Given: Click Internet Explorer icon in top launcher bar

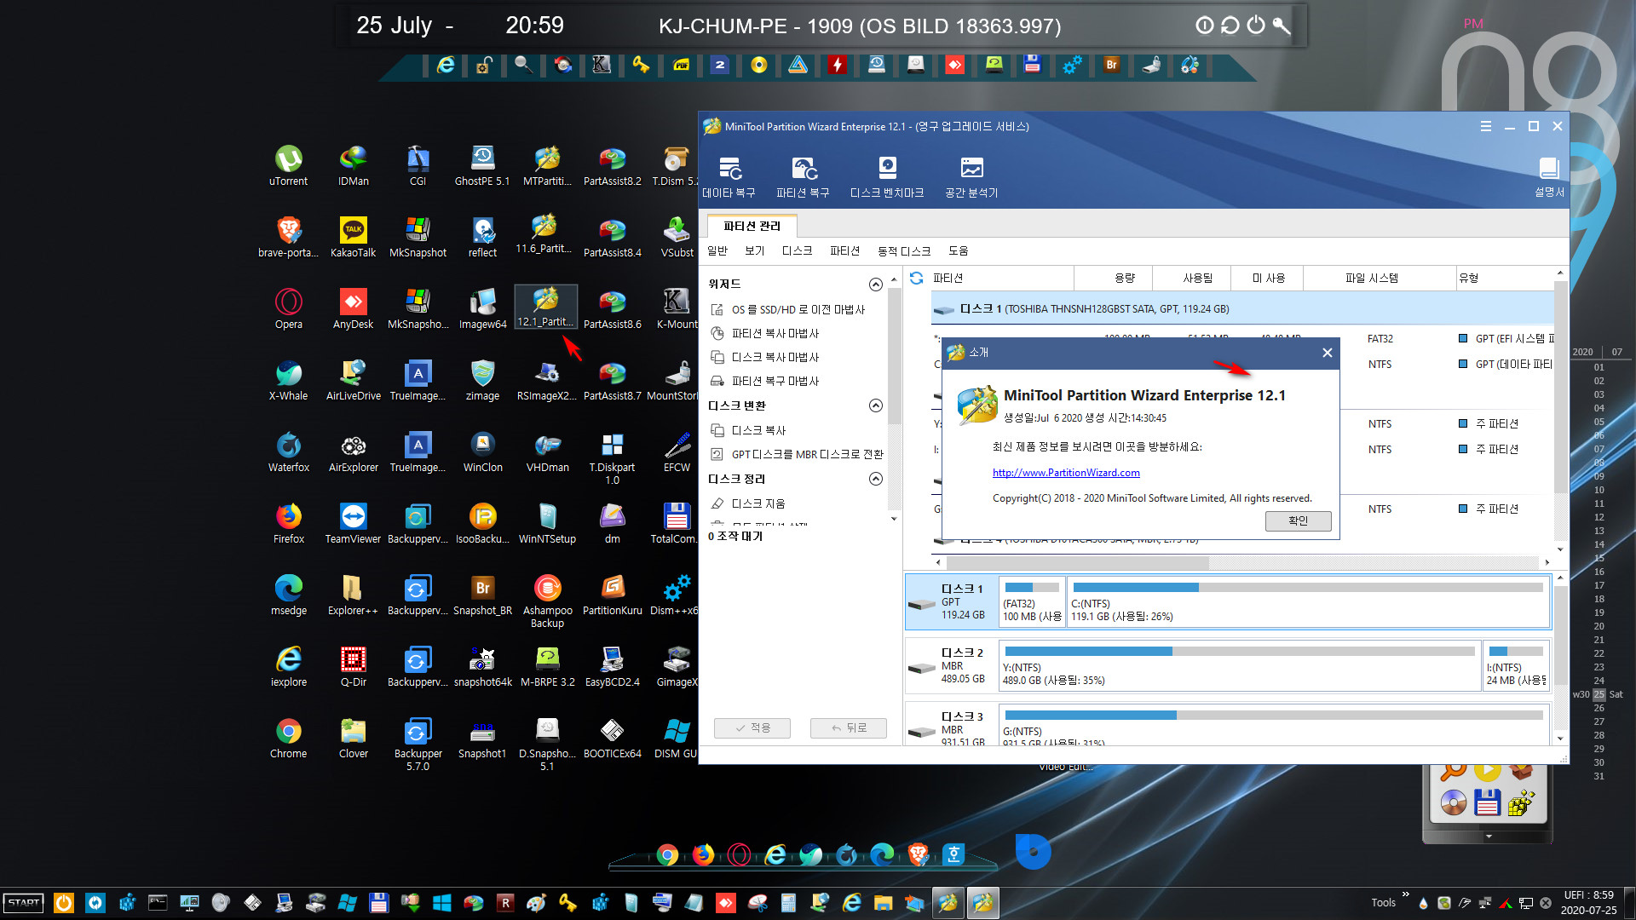Looking at the screenshot, I should point(446,65).
